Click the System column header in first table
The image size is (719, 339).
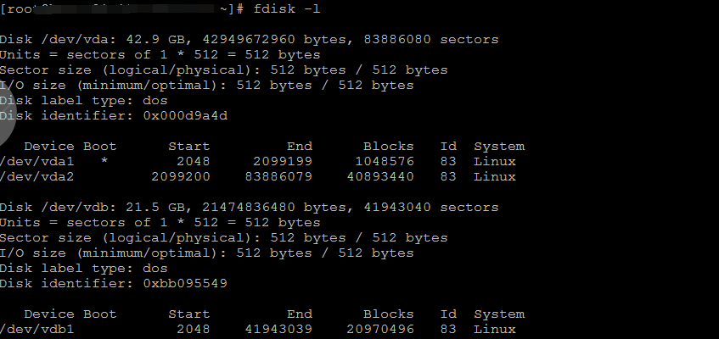point(499,147)
